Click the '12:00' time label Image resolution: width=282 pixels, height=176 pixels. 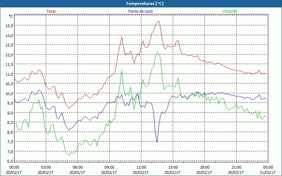click(141, 168)
